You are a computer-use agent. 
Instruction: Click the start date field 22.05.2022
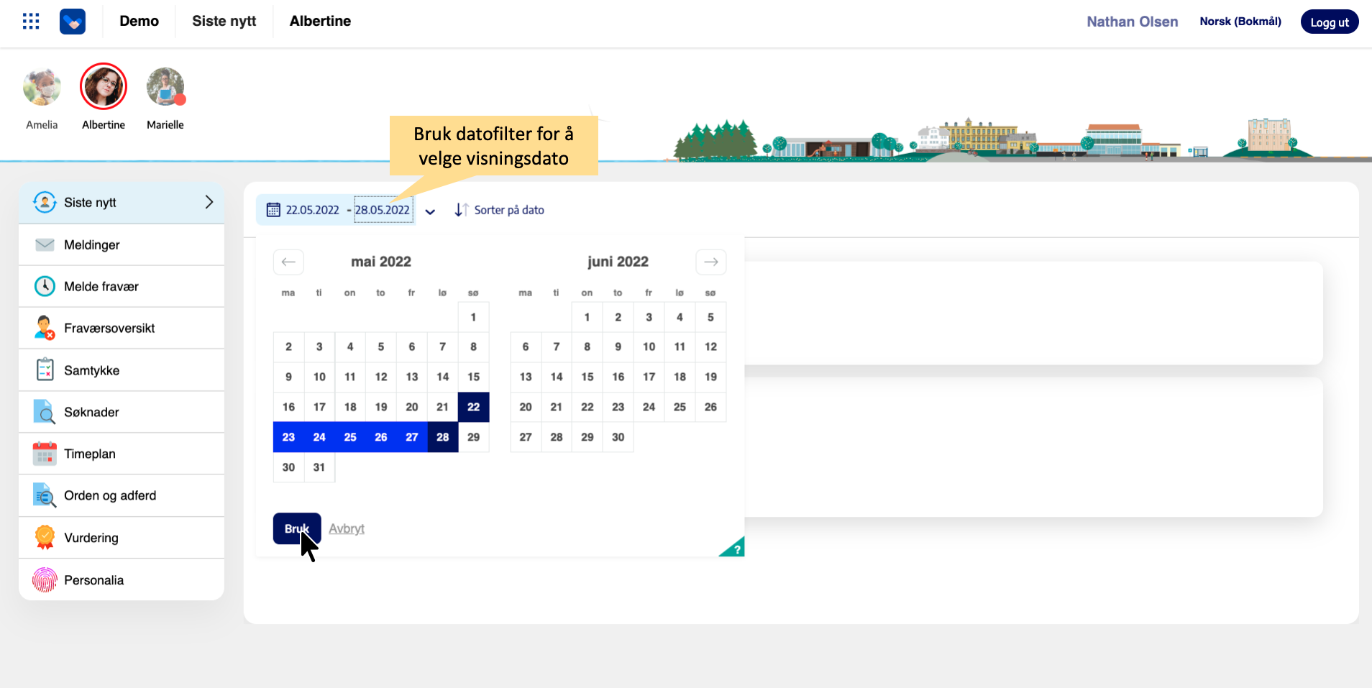313,210
